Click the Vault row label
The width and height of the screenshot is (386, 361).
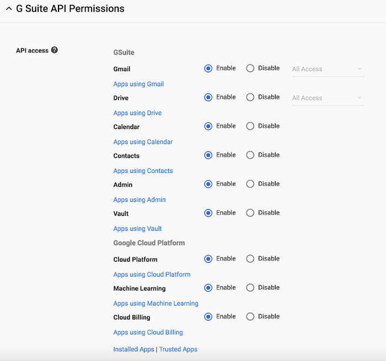(x=121, y=214)
